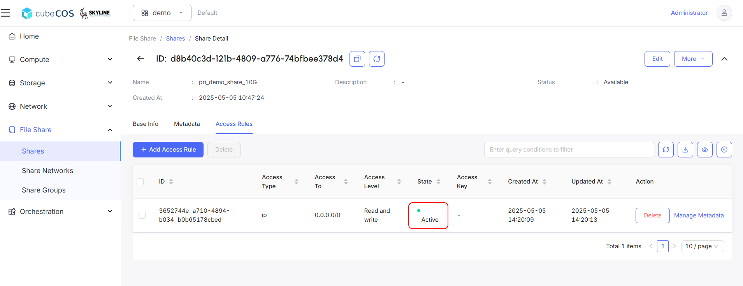
Task: Expand the More actions dropdown
Action: coord(693,59)
